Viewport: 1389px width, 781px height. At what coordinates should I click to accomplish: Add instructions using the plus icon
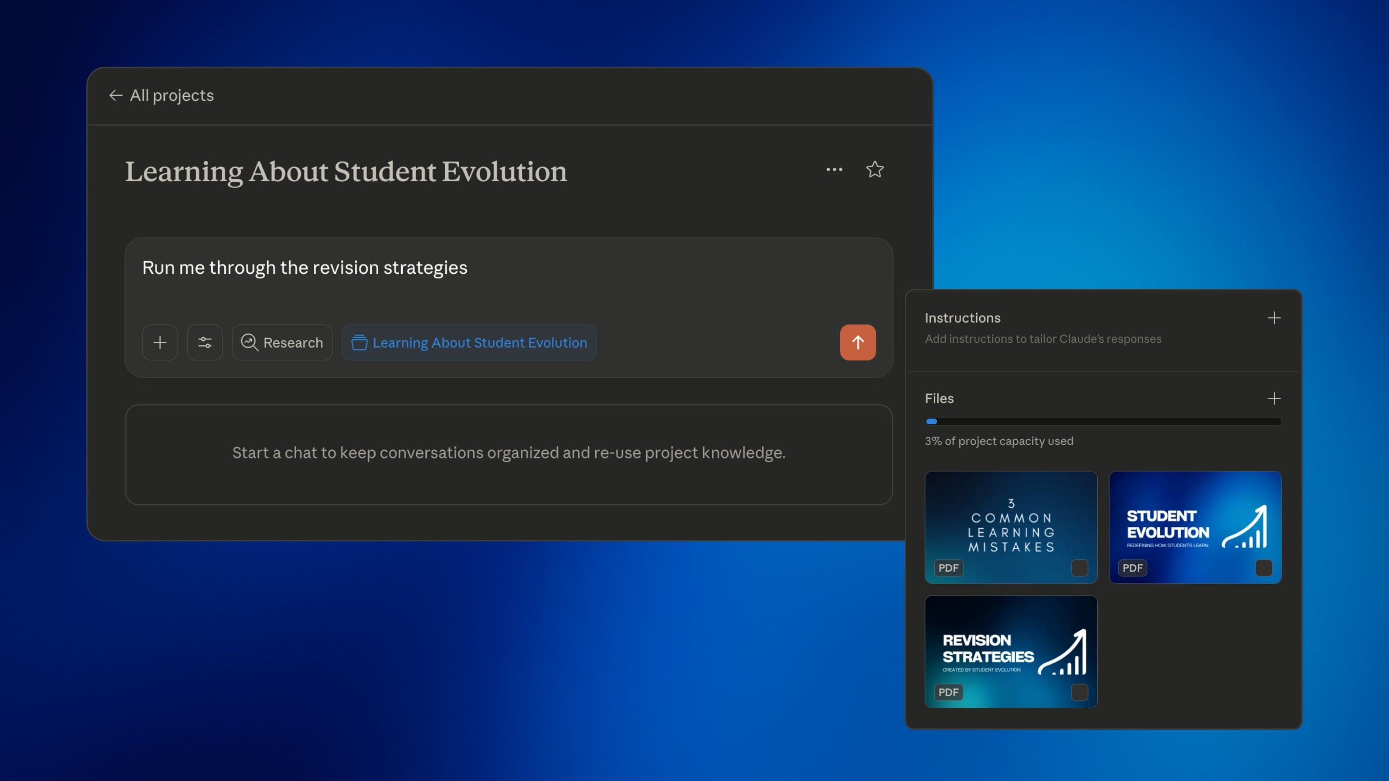pyautogui.click(x=1274, y=318)
